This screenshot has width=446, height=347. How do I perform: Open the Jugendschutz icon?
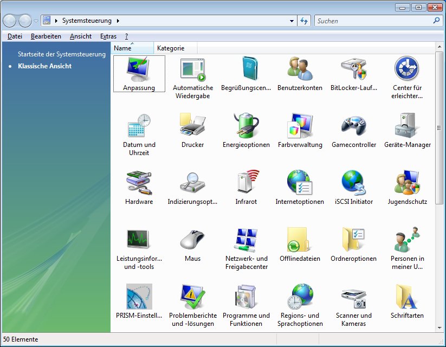pyautogui.click(x=407, y=183)
